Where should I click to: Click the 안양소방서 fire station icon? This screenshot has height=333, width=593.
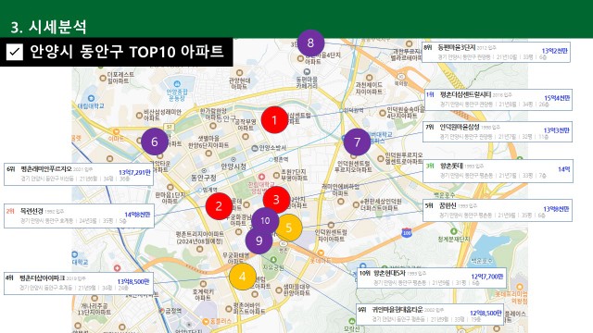point(255,148)
